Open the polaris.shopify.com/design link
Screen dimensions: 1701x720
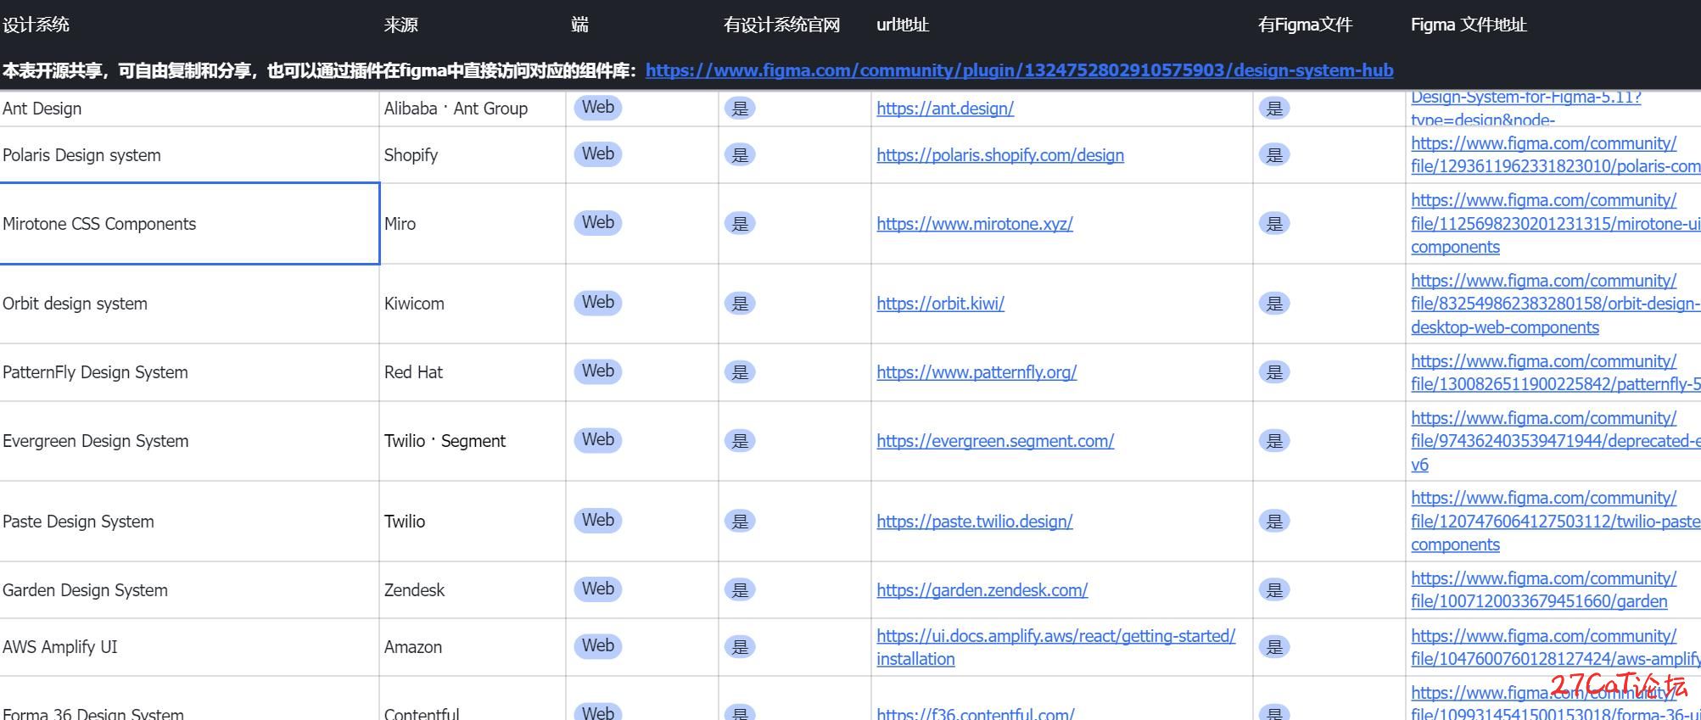click(x=1000, y=155)
